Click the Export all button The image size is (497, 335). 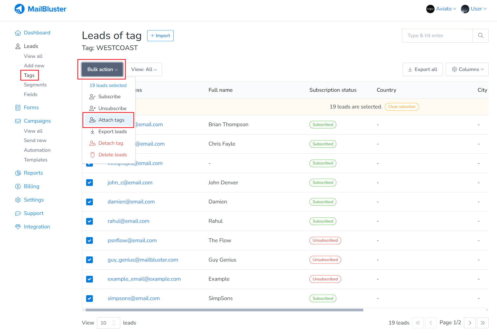tap(423, 69)
